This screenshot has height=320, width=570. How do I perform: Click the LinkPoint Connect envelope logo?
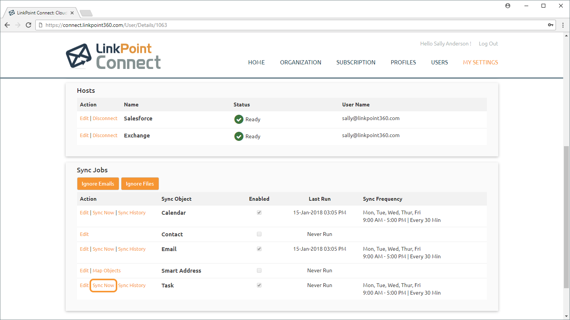pyautogui.click(x=79, y=56)
